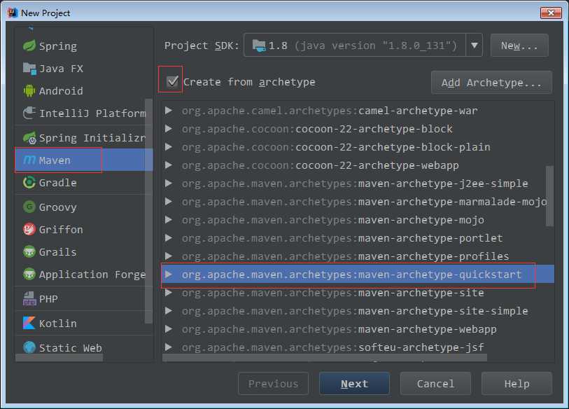This screenshot has width=569, height=409.
Task: Select maven-archetype-quickstart row
Action: tap(358, 275)
